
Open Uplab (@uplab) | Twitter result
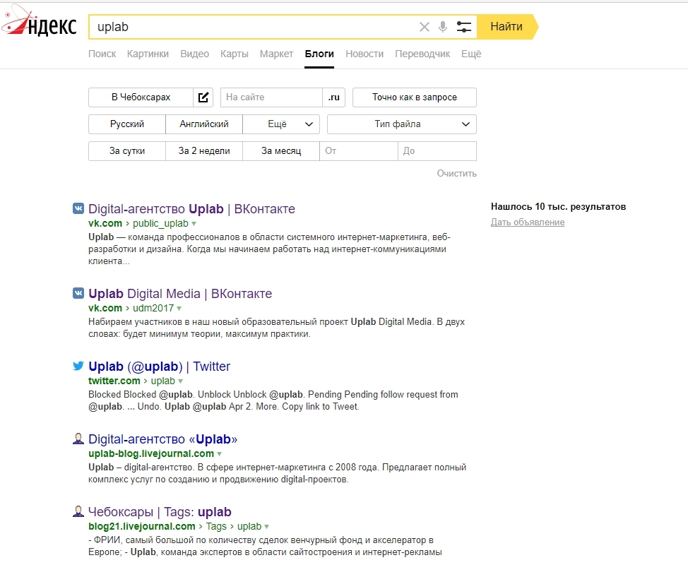(x=159, y=367)
